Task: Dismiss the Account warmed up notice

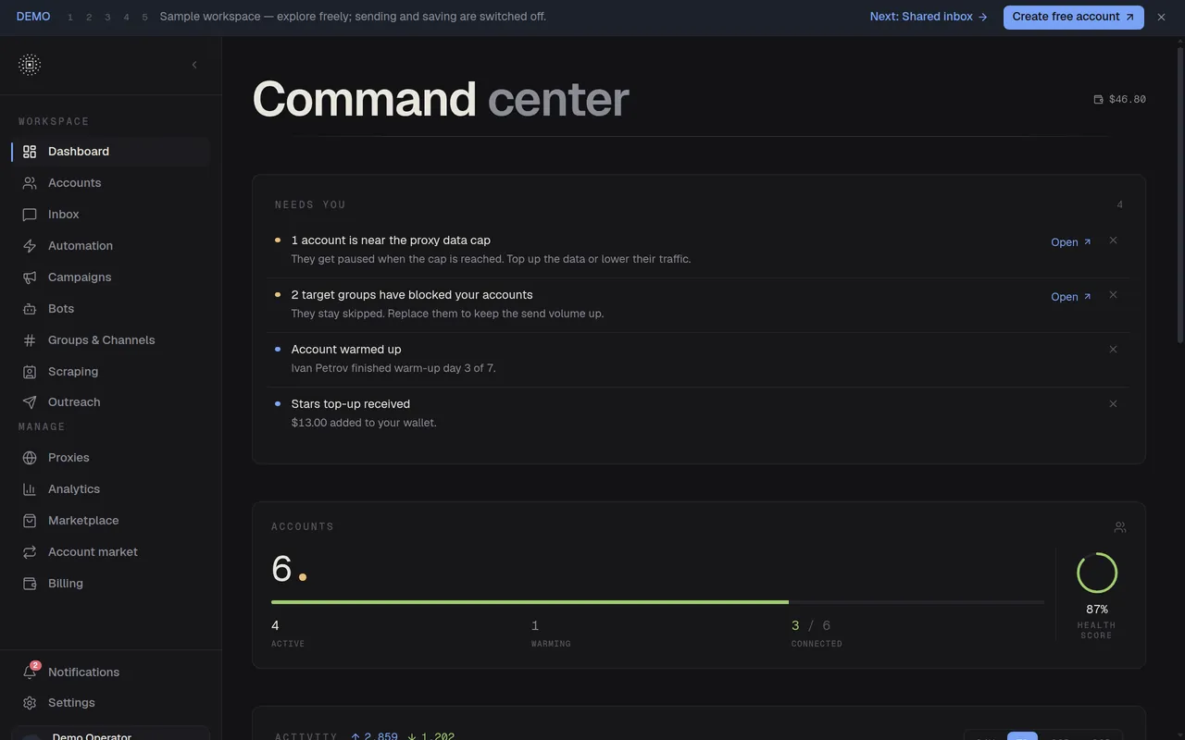Action: (x=1113, y=350)
